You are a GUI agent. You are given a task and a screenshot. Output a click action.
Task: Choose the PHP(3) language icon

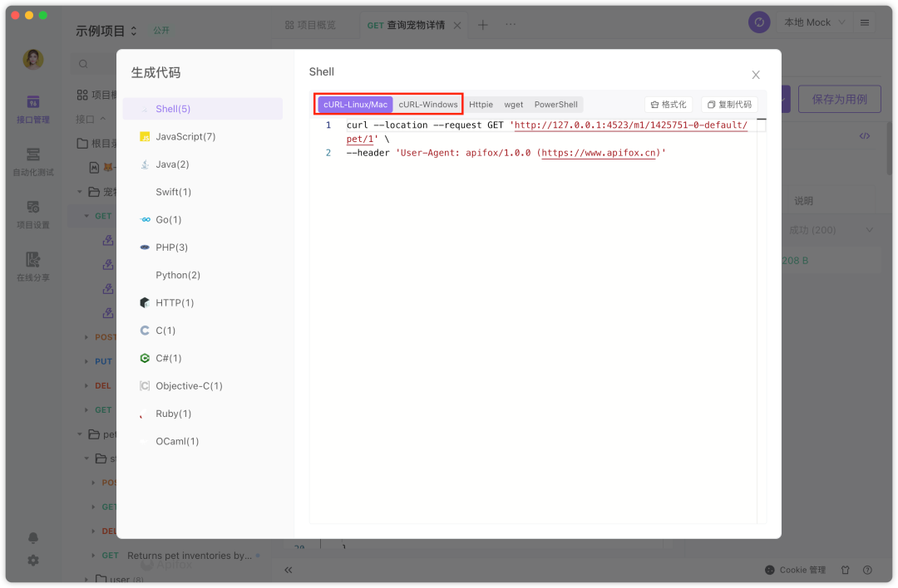coord(145,247)
